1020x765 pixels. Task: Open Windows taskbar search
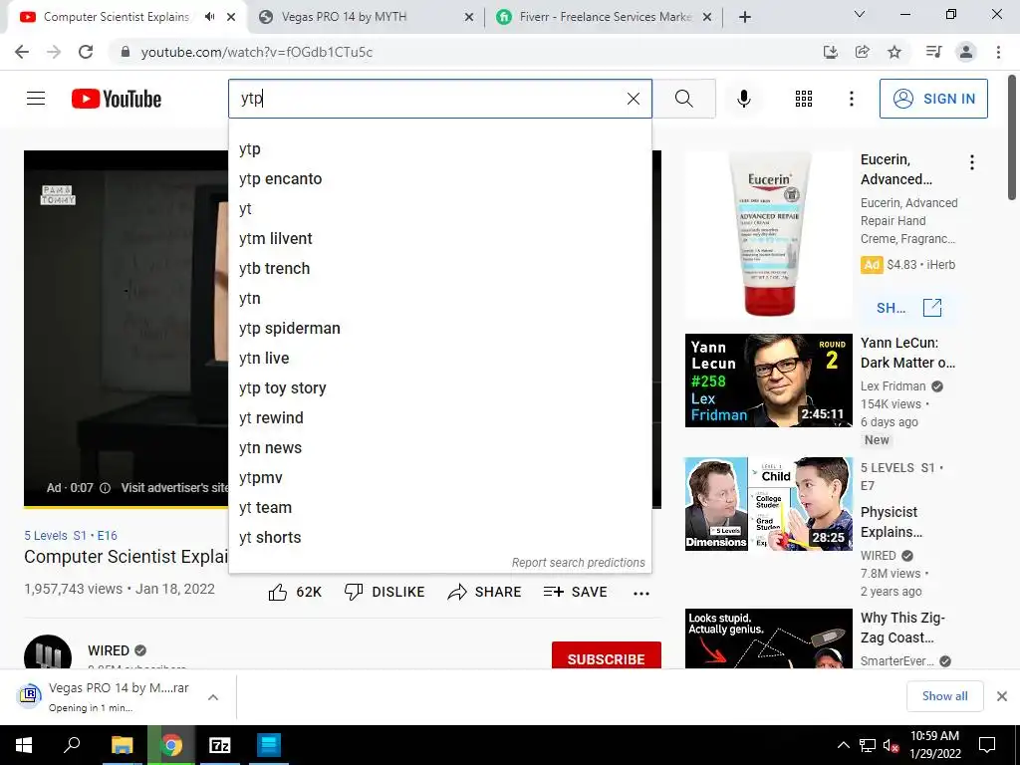point(72,745)
